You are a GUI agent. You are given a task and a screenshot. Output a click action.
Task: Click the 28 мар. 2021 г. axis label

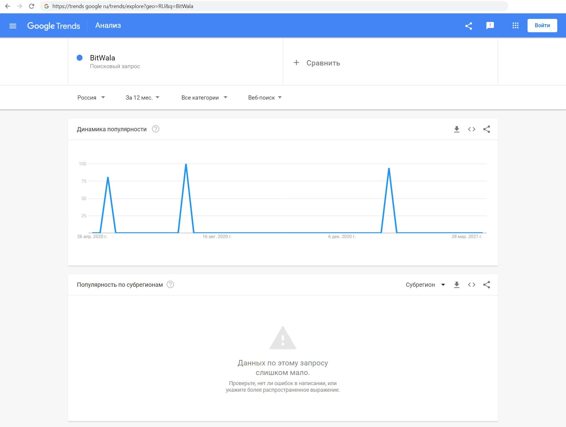tap(467, 237)
